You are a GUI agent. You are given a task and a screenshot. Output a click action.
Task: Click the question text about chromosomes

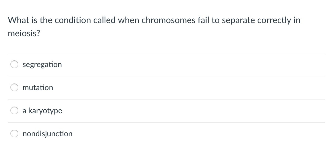[x=154, y=20]
